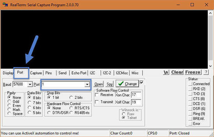Expand the Baud rate dropdown
This screenshot has height=137, width=214.
pyautogui.click(x=30, y=84)
